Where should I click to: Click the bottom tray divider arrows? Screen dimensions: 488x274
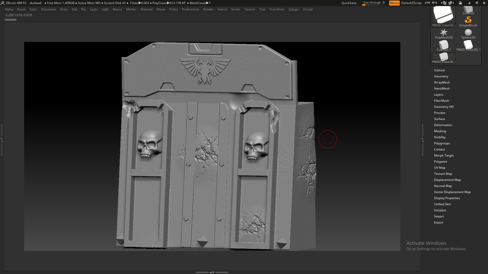[212, 272]
